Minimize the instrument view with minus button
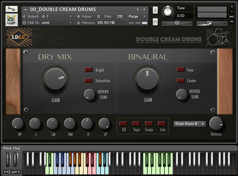Image resolution: width=238 pixels, height=176 pixels. (232, 11)
